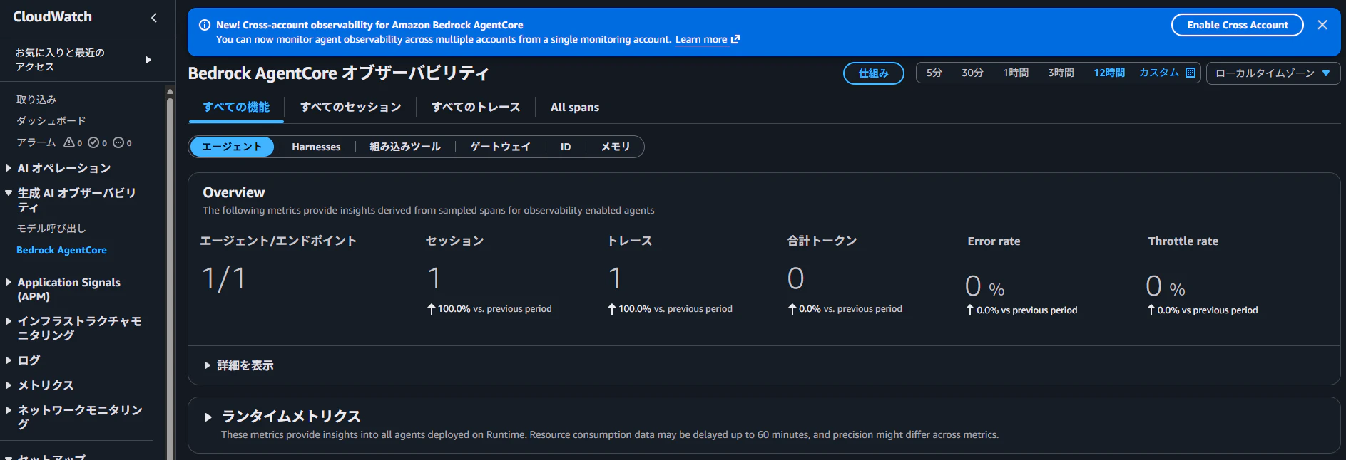Screen dimensions: 1346x460
Task: Click the in-alarm triangle icon
Action: (x=69, y=142)
